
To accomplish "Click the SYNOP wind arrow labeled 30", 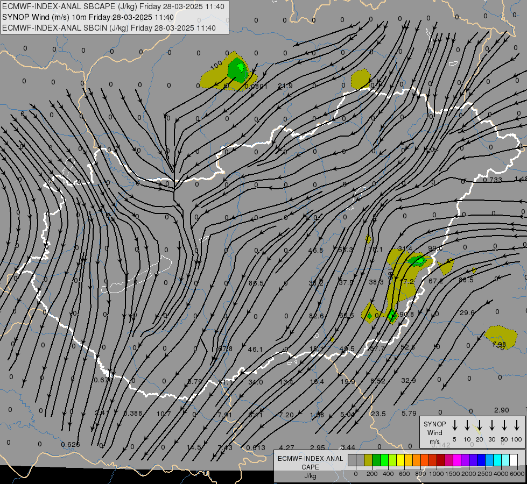I will [492, 425].
